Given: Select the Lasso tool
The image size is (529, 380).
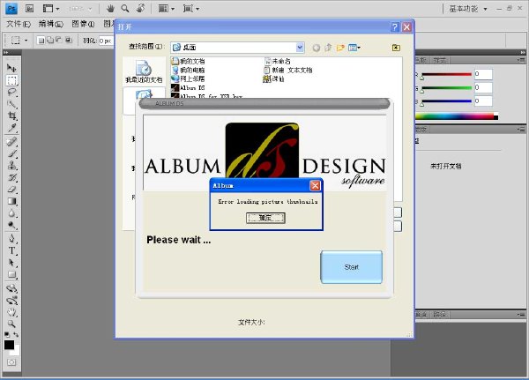Looking at the screenshot, I should pos(11,92).
